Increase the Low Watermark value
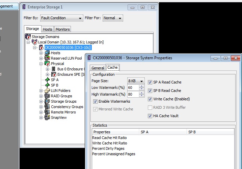This screenshot has height=169, width=242. click(141, 86)
